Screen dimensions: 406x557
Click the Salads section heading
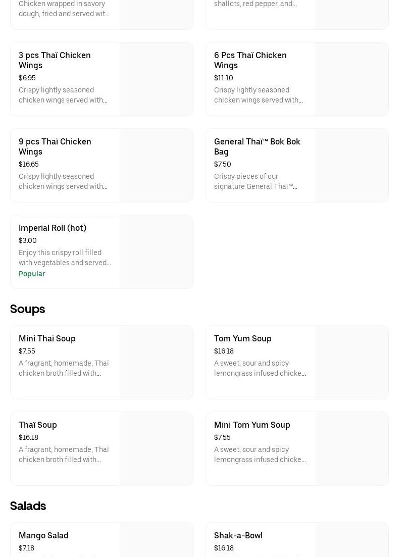[x=28, y=505]
